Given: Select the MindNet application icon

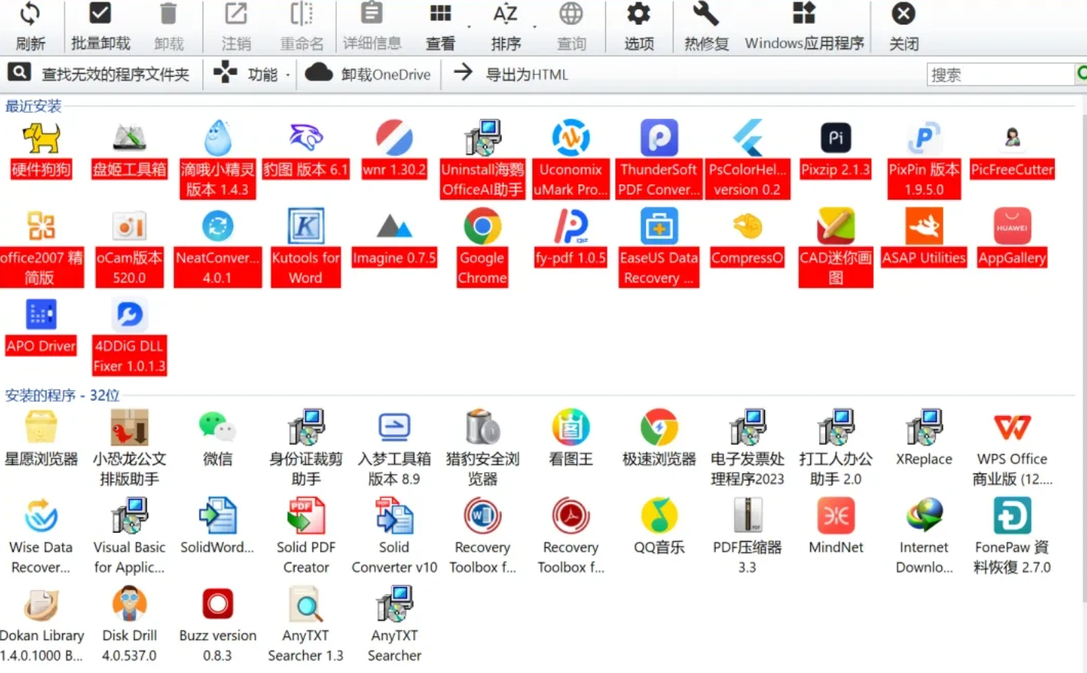Looking at the screenshot, I should (x=835, y=517).
